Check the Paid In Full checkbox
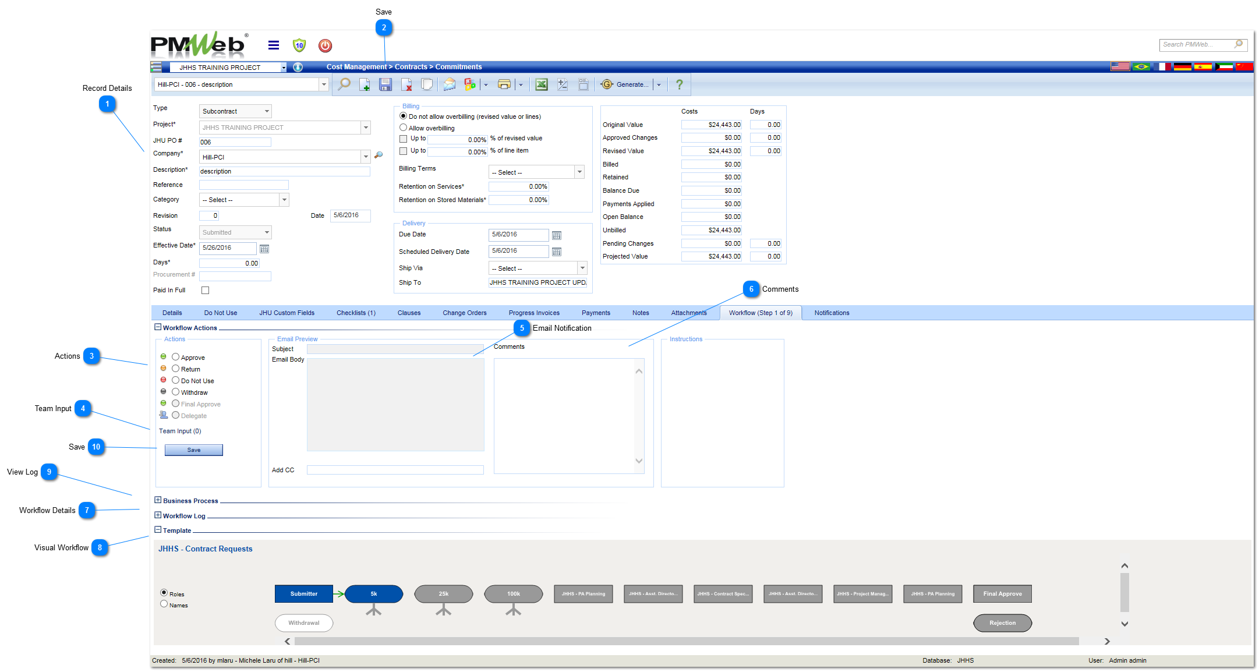This screenshot has height=672, width=1259. 206,290
